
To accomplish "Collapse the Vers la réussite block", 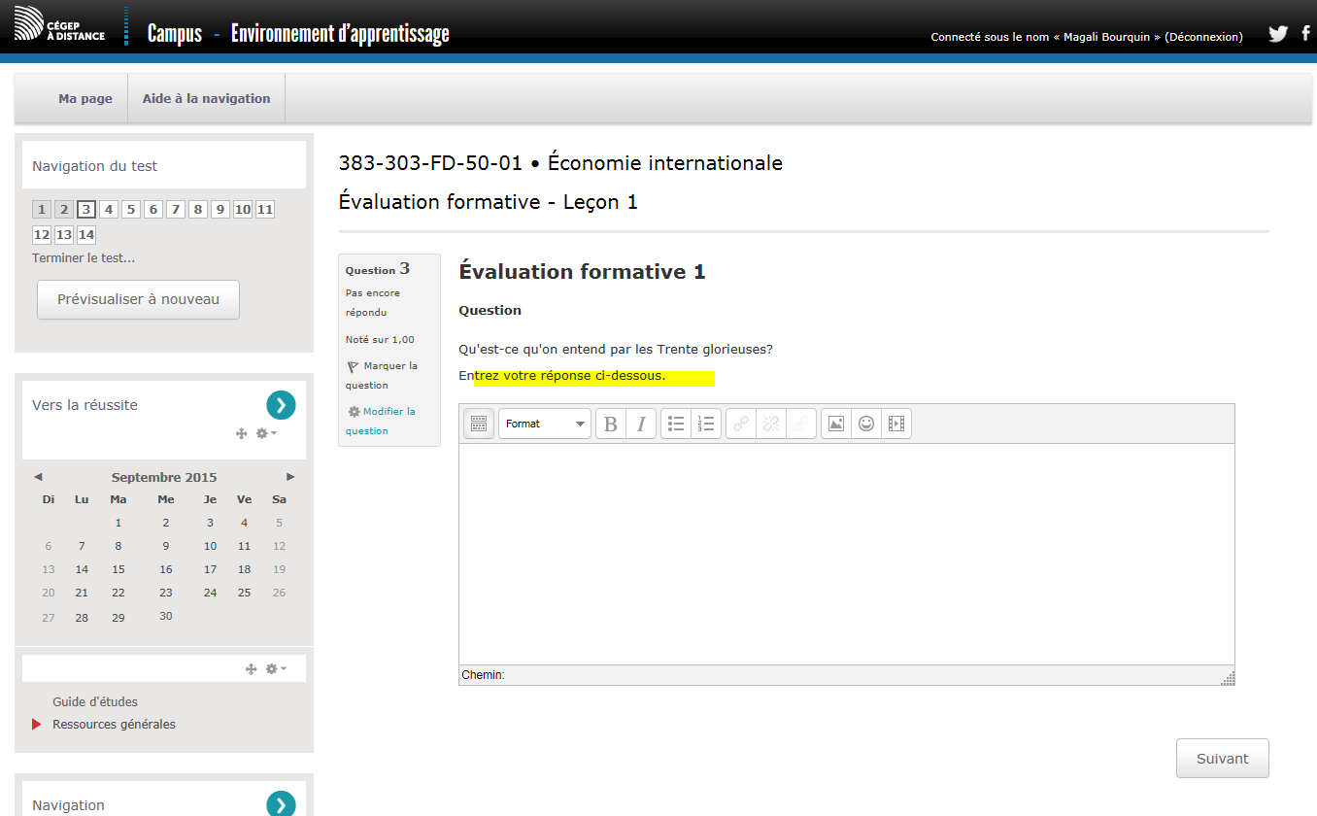I will 281,405.
